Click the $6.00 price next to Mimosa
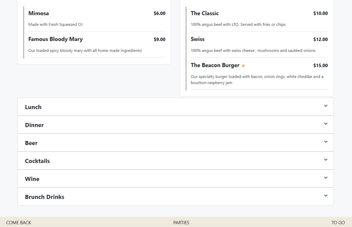Screen dimensions: 352x227 click(159, 14)
